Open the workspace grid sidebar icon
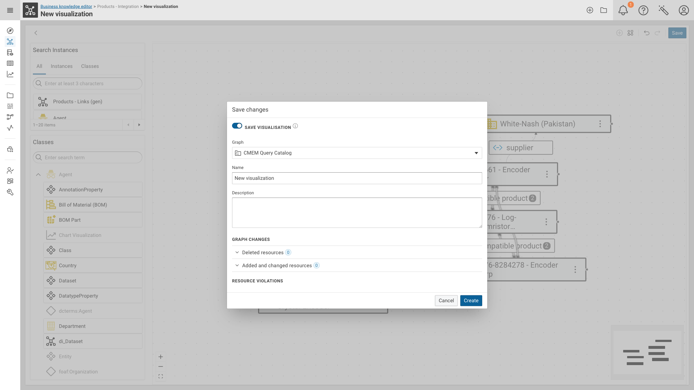 (x=10, y=181)
